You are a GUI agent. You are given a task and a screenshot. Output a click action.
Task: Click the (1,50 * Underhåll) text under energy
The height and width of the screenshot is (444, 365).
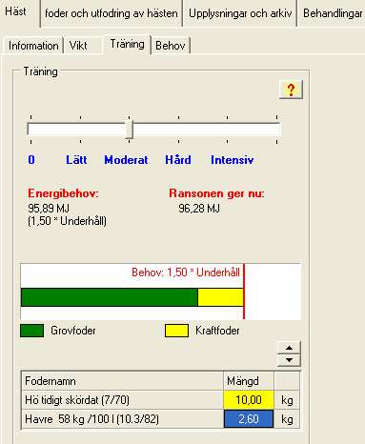(67, 221)
